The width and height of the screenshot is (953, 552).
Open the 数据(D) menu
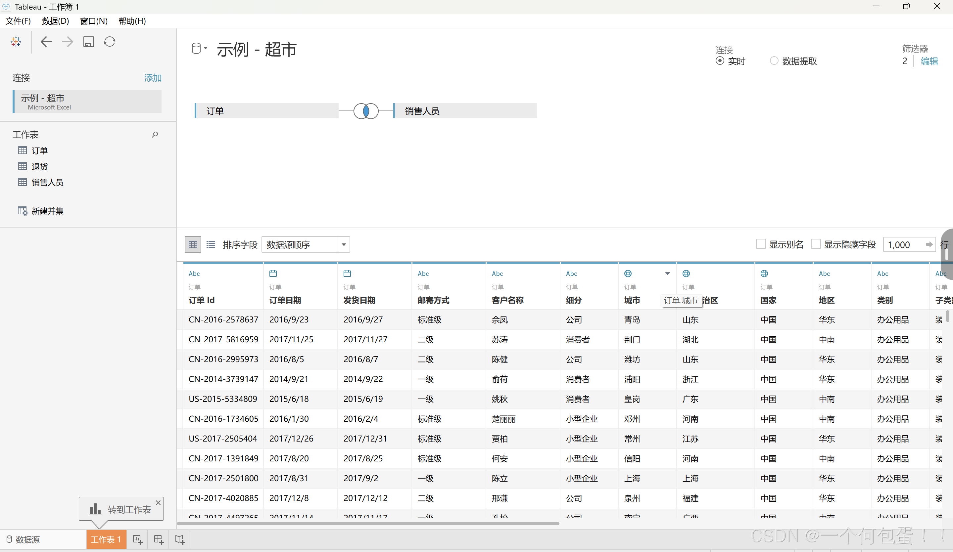55,21
